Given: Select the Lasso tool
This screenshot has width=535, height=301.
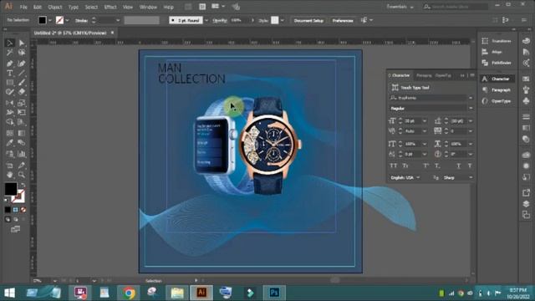Looking at the screenshot, I should coord(22,53).
